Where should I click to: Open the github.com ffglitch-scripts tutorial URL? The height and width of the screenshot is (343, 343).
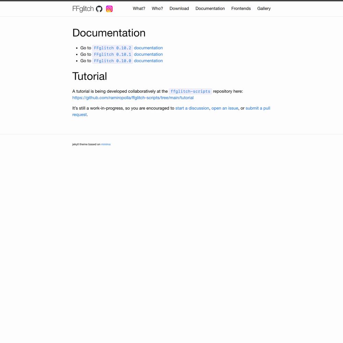133,98
